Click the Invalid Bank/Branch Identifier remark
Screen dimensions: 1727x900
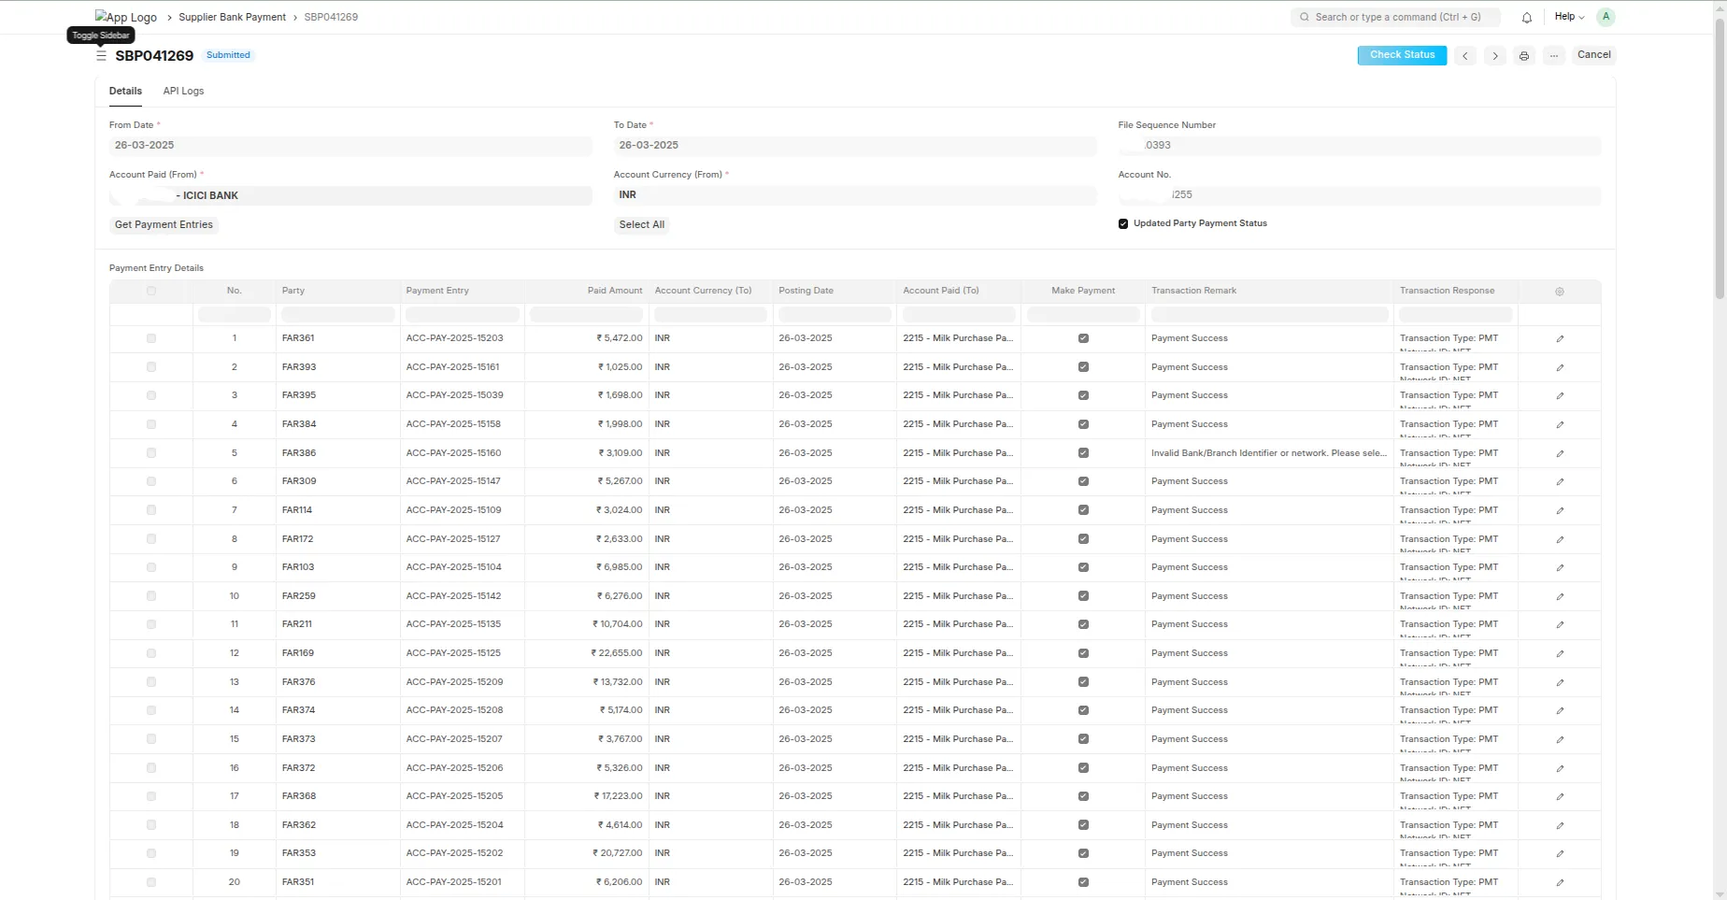pyautogui.click(x=1268, y=453)
